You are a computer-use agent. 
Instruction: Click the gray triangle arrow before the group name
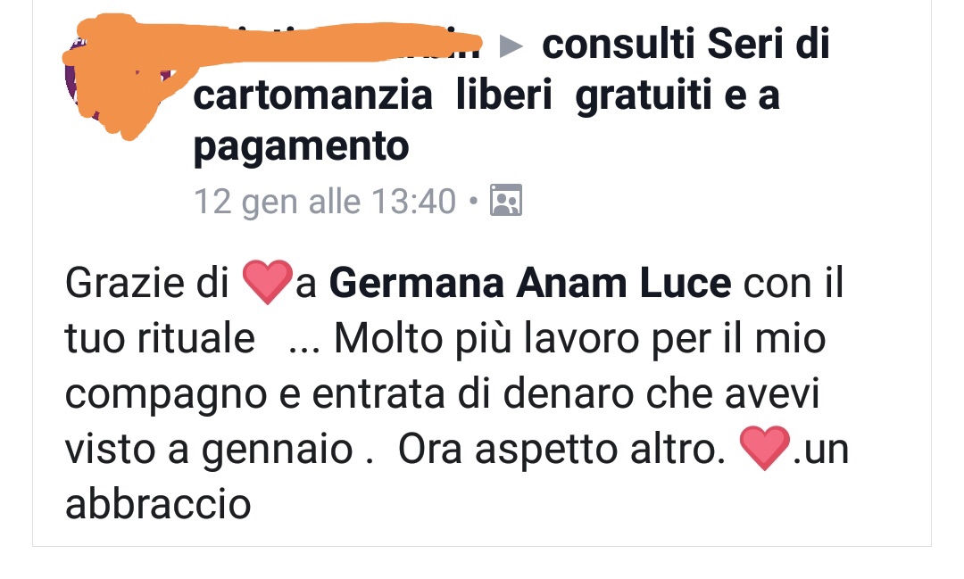[x=511, y=45]
